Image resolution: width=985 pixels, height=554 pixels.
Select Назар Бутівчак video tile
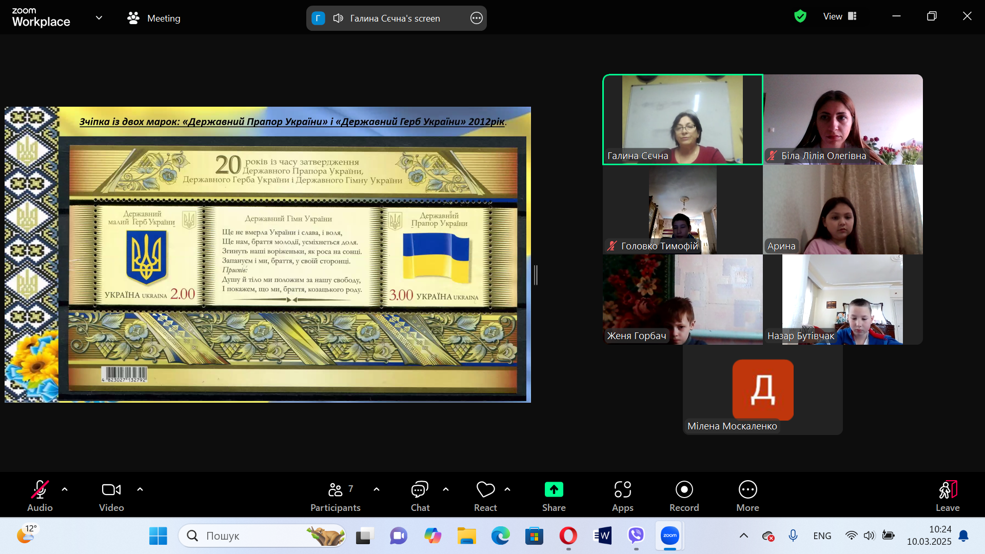[x=843, y=300]
